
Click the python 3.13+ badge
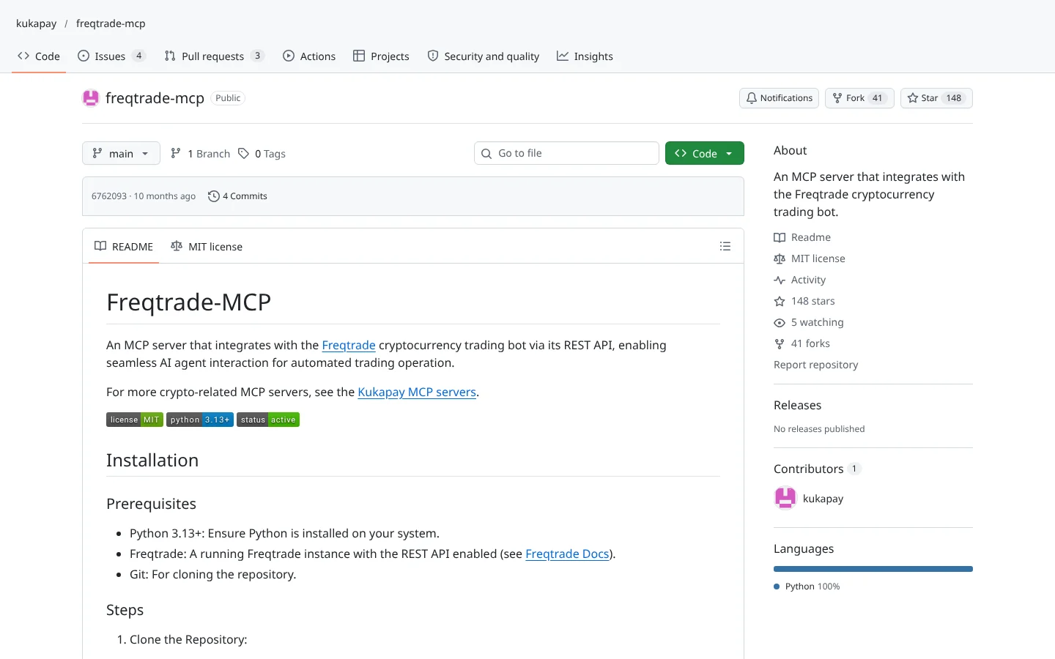200,420
